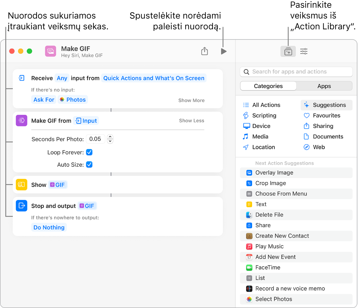Select the Overlay Image action
The height and width of the screenshot is (308, 358).
coord(274,173)
